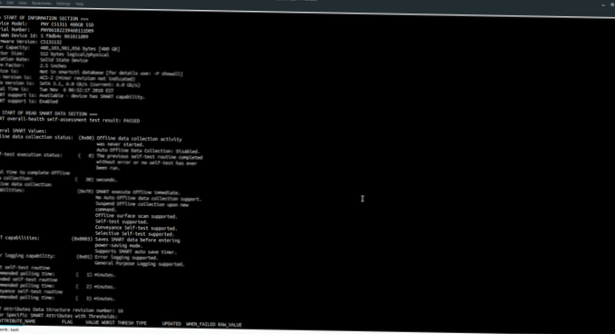Open the Help menu
The image size is (615, 334).
(80, 4)
